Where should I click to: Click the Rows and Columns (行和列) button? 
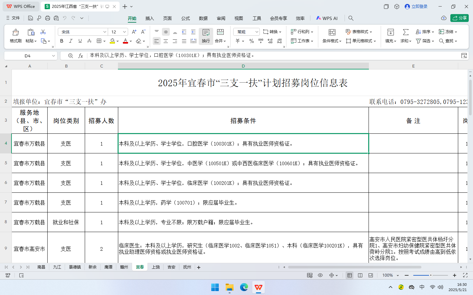coord(302,32)
